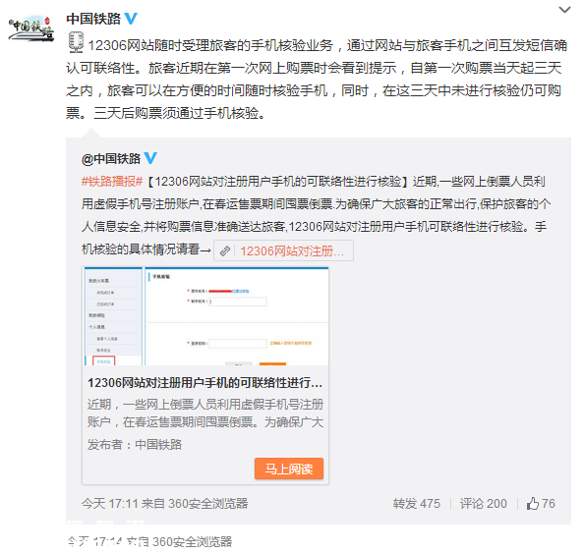This screenshot has width=584, height=553.
Task: Click bottom source 来自 360安全浏览器
Action: pos(179,541)
